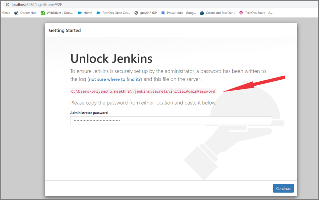
Task: Select the greytHR IDP bookmark icon
Action: point(136,13)
